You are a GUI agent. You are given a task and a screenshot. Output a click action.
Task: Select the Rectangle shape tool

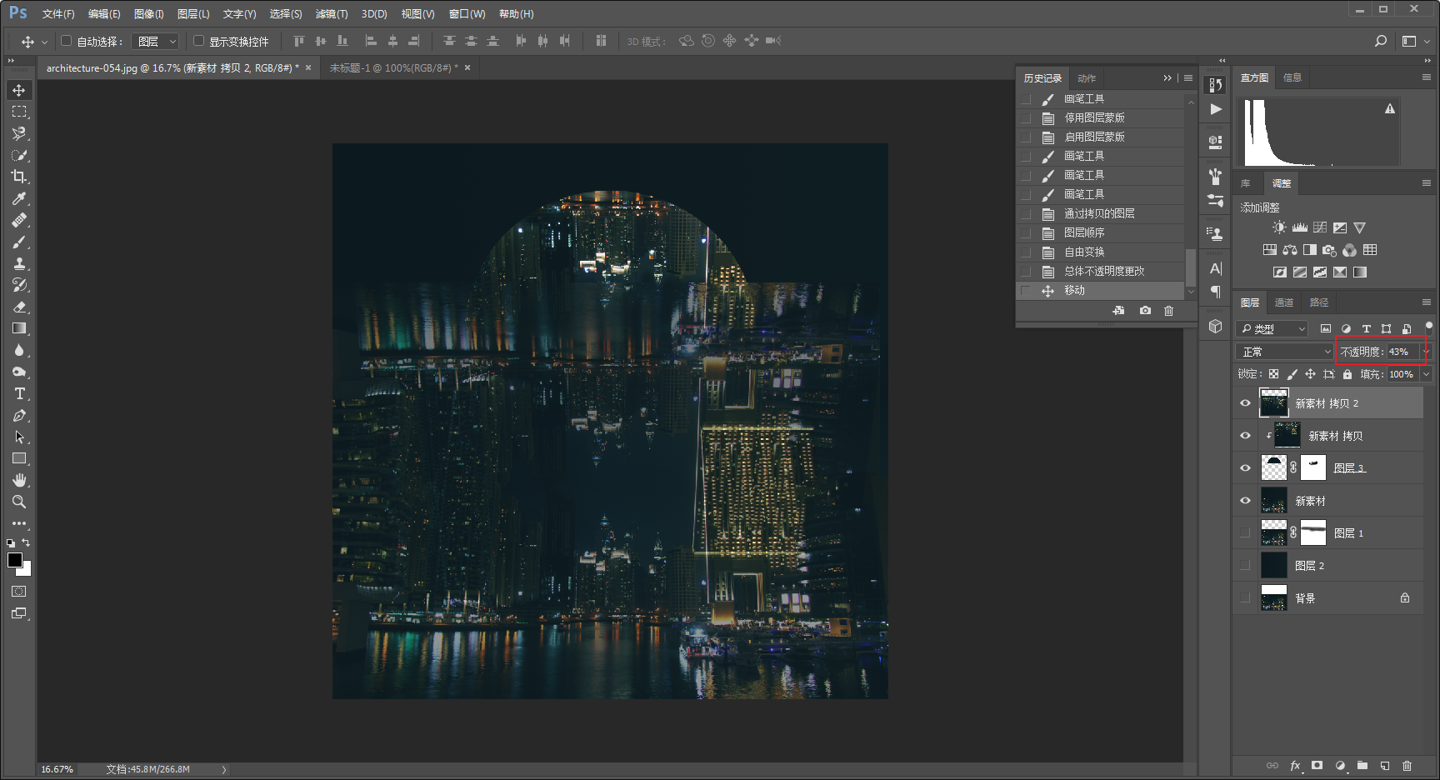coord(19,458)
